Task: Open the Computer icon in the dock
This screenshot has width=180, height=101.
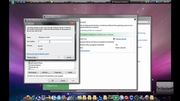Action: click(38, 98)
